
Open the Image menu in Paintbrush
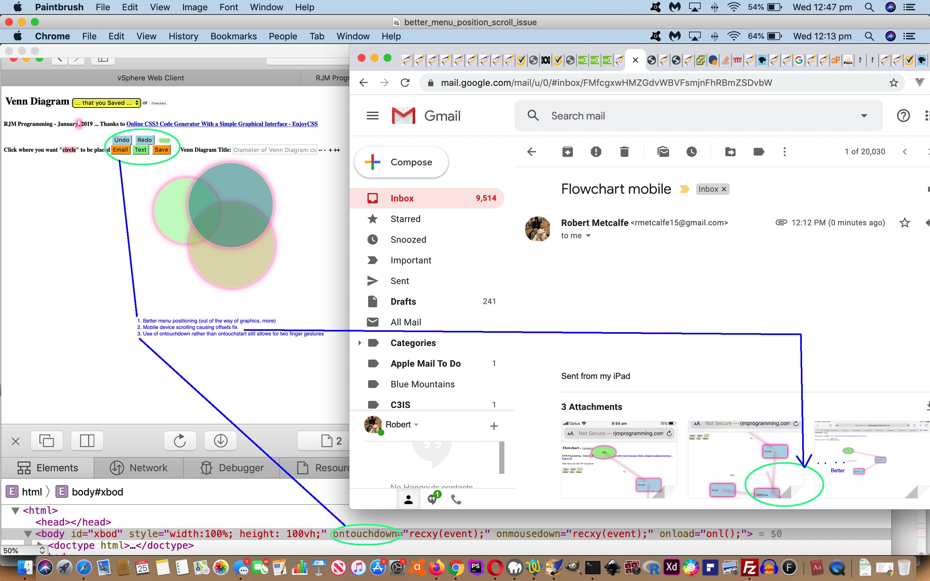[x=194, y=7]
